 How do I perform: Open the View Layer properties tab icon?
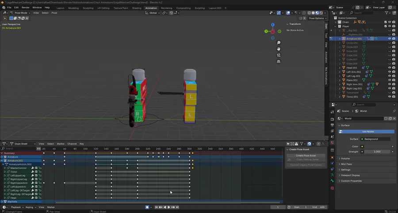pyautogui.click(x=332, y=131)
